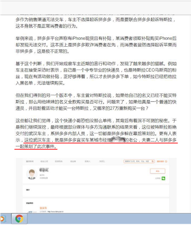Screen dimensions: 191x228
Task: Click into the orange-bordered search field
Action: pyautogui.click(x=139, y=161)
